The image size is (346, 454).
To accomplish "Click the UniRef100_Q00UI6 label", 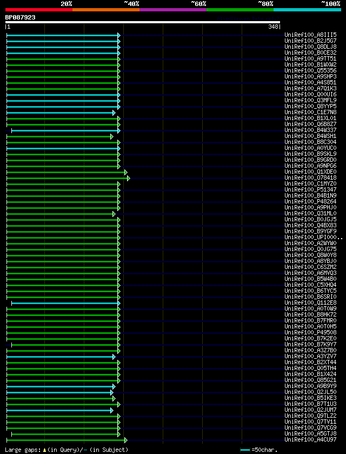I will coord(310,94).
